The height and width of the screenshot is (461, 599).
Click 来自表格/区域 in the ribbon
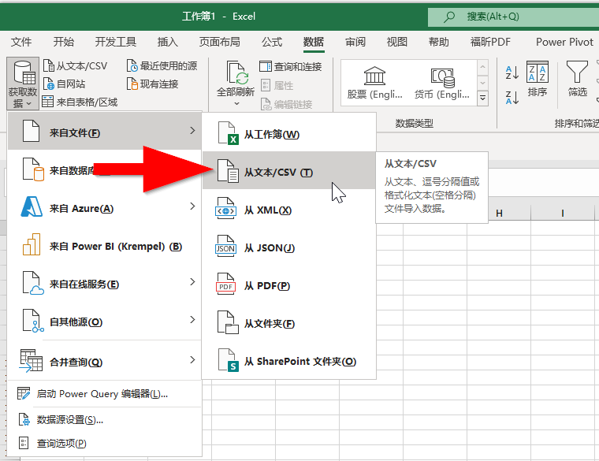[x=80, y=102]
